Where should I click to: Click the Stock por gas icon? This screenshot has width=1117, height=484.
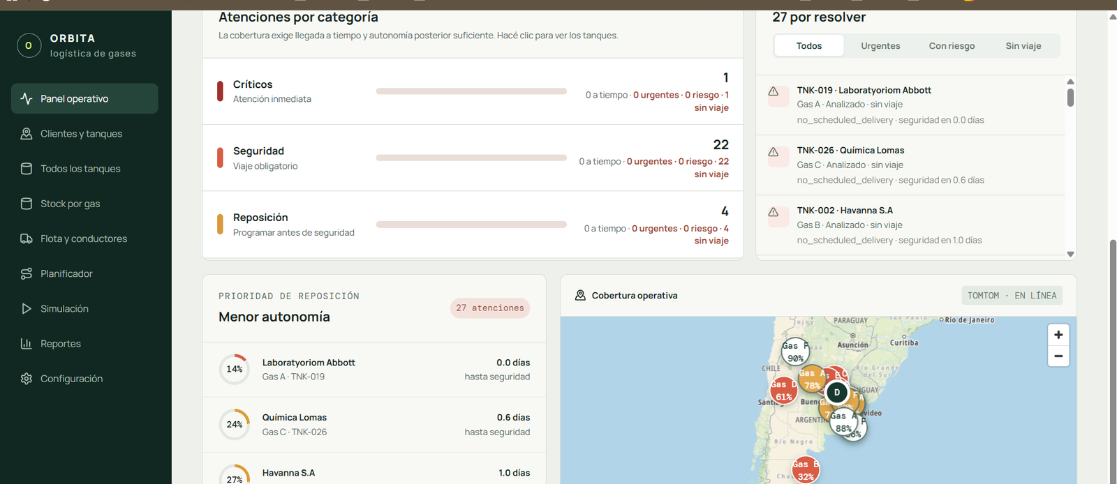point(27,203)
